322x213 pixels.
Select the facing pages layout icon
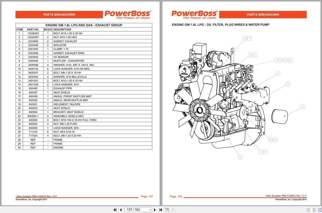click(x=320, y=210)
